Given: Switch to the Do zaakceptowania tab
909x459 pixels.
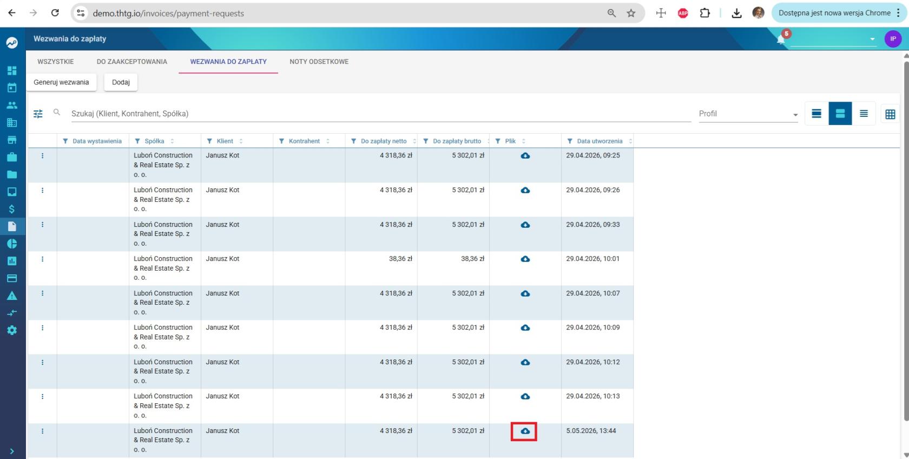Looking at the screenshot, I should pos(132,62).
